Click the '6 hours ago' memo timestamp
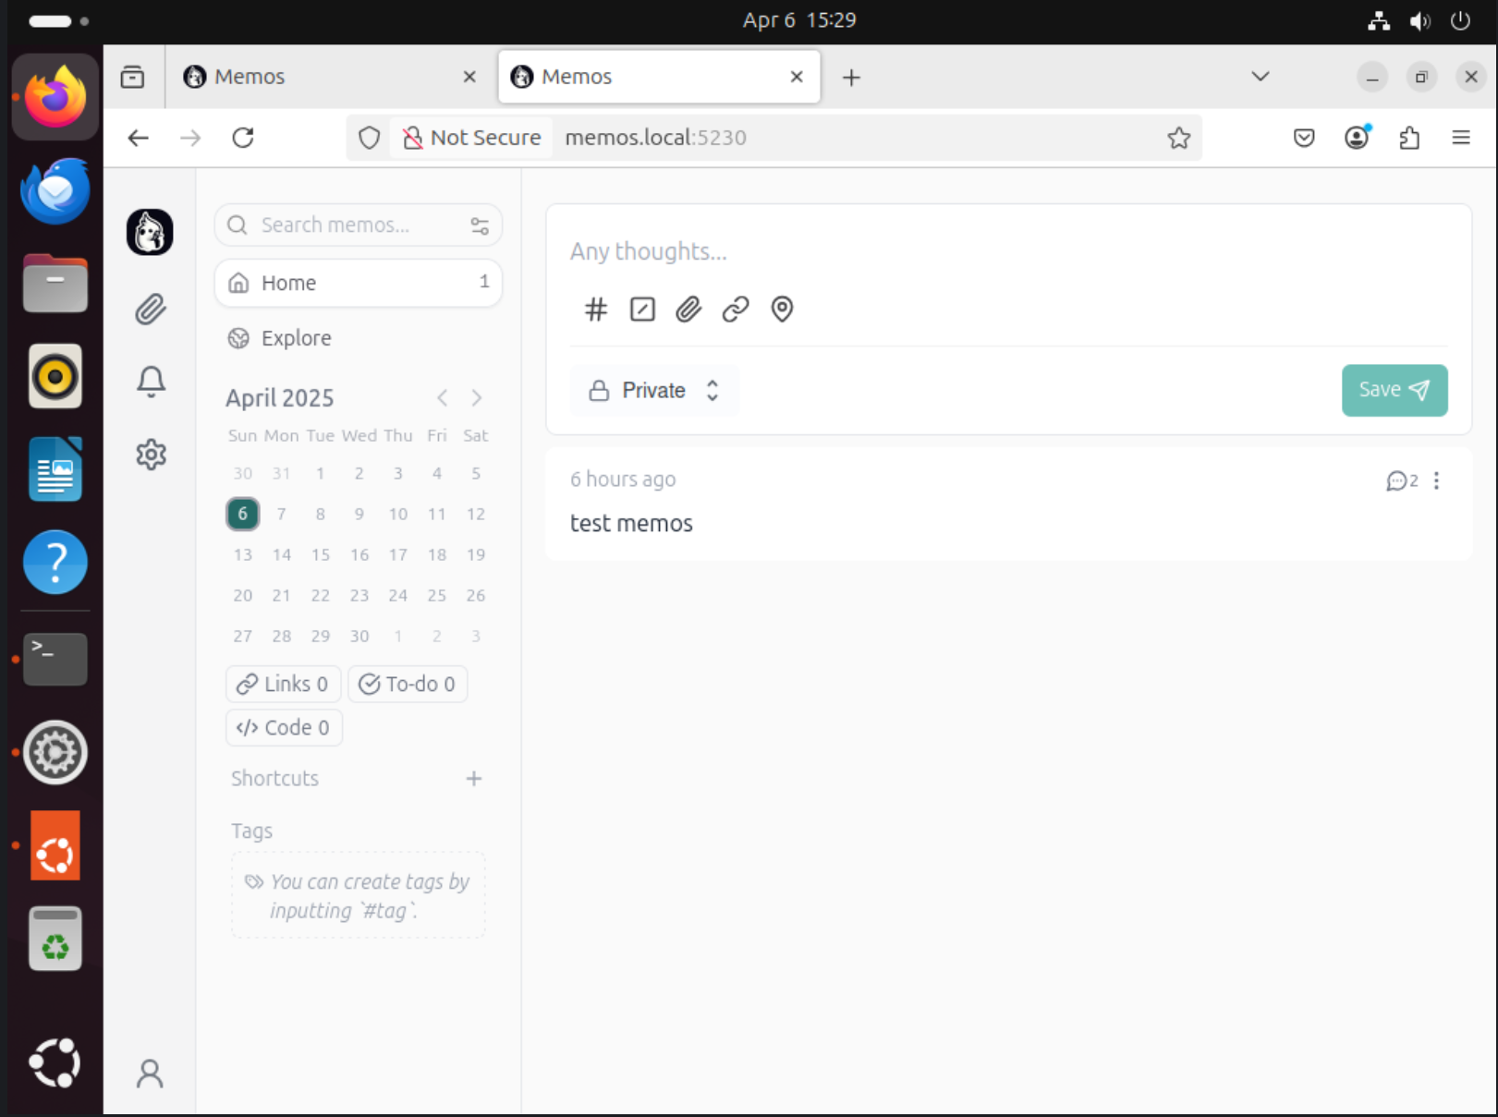 point(623,480)
